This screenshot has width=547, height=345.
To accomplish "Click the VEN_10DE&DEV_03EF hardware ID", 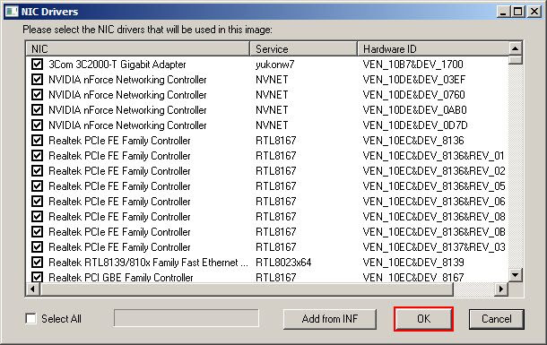I will click(x=414, y=80).
